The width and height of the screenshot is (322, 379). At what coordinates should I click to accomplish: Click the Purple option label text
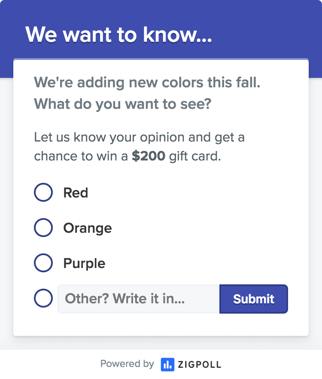point(84,264)
